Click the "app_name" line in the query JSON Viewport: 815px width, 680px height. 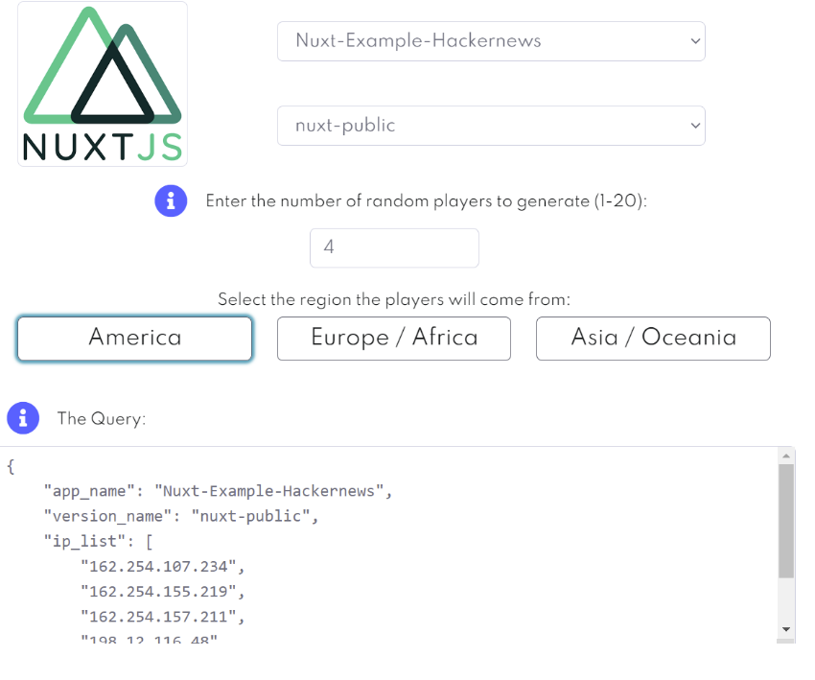pos(219,491)
